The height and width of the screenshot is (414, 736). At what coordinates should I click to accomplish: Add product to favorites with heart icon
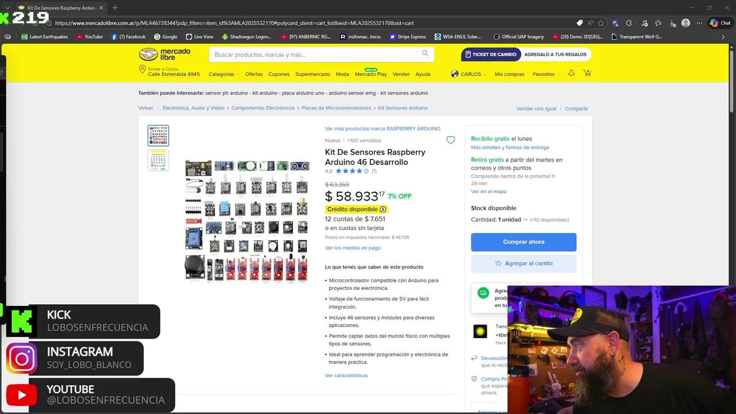coord(450,140)
